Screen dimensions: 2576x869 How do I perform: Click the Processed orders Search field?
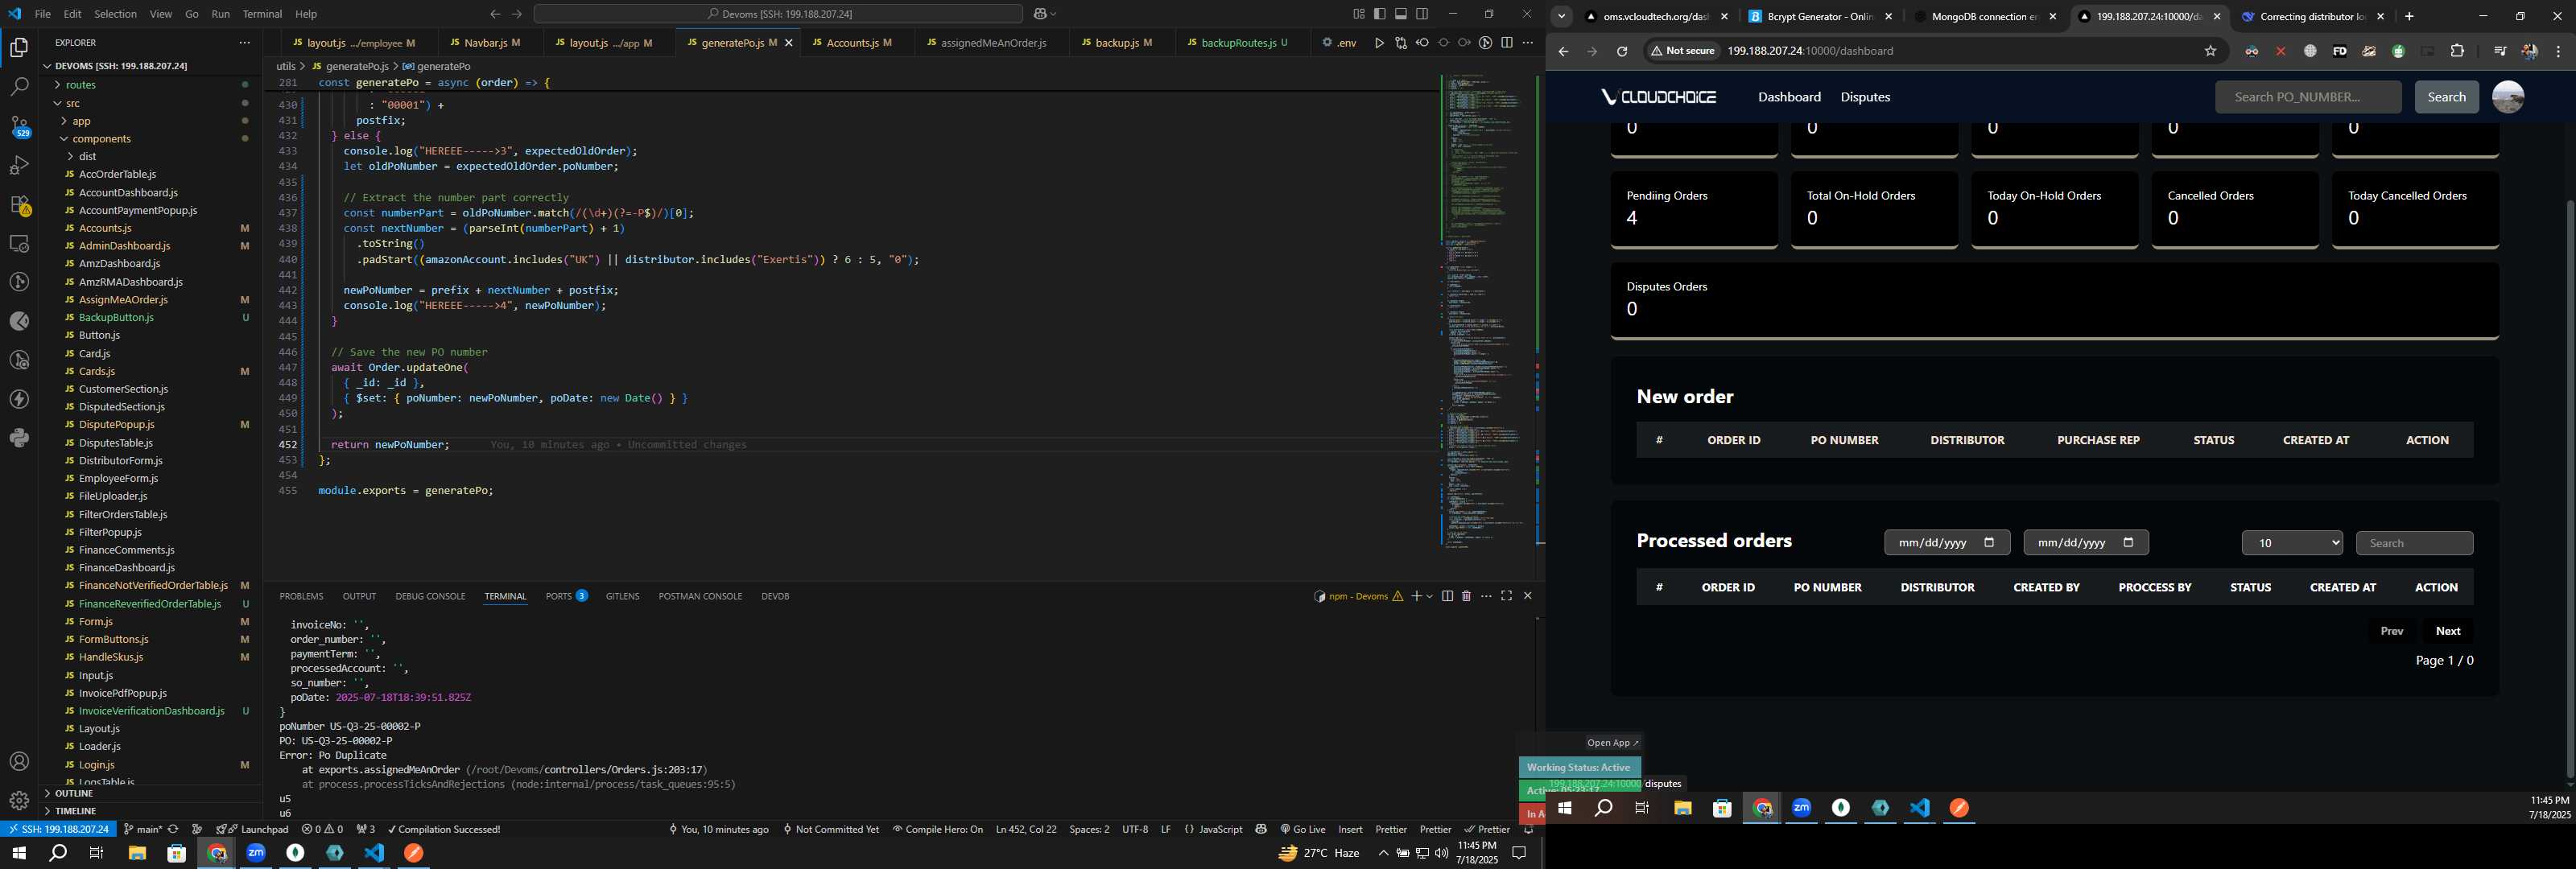point(2414,543)
